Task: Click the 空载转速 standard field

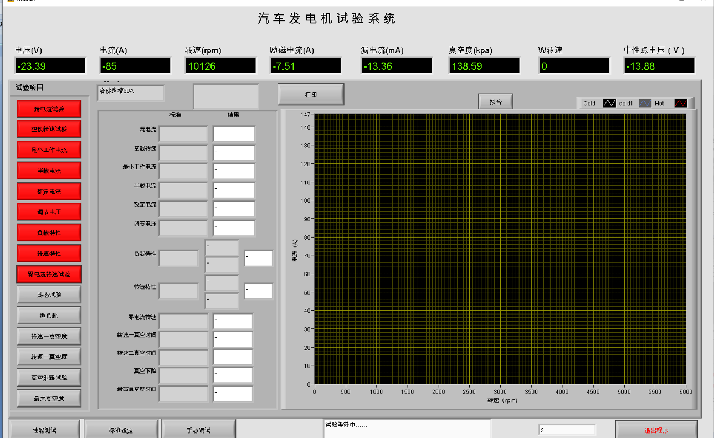Action: point(183,153)
